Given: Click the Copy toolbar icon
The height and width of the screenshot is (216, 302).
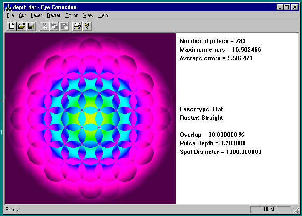Looking at the screenshot, I should tap(54, 26).
